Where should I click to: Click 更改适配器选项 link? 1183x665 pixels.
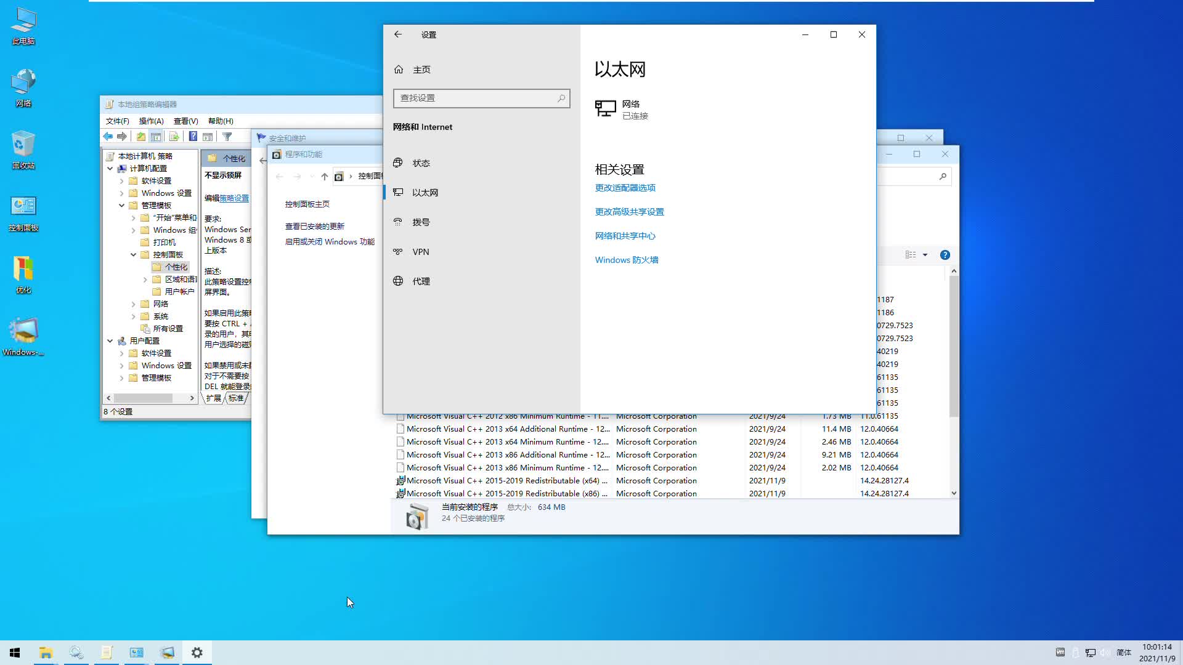625,188
